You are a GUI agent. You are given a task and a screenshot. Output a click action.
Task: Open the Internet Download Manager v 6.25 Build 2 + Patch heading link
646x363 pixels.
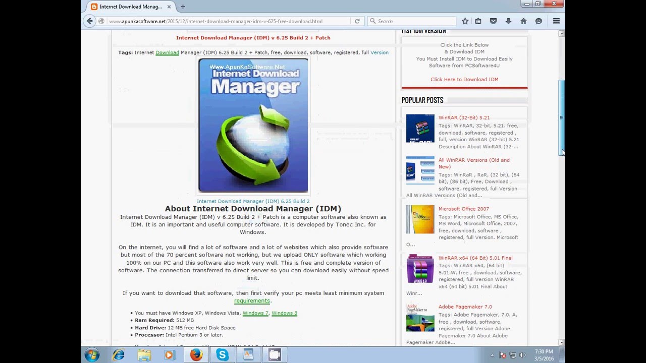point(253,38)
